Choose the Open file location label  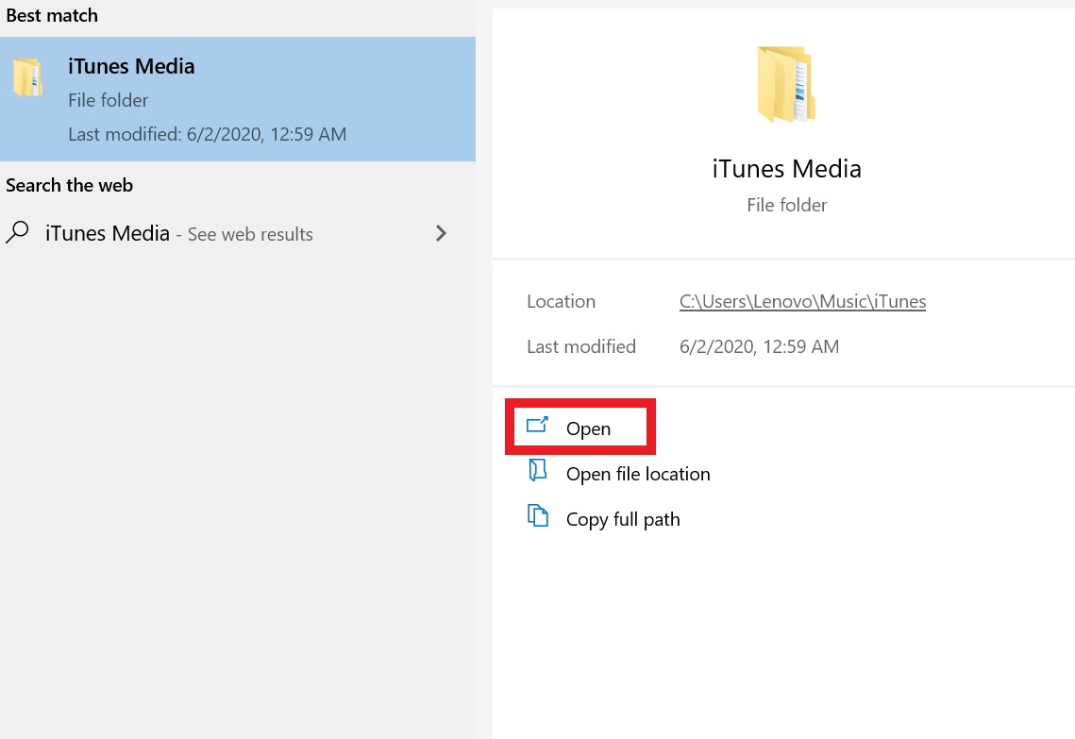(x=638, y=474)
